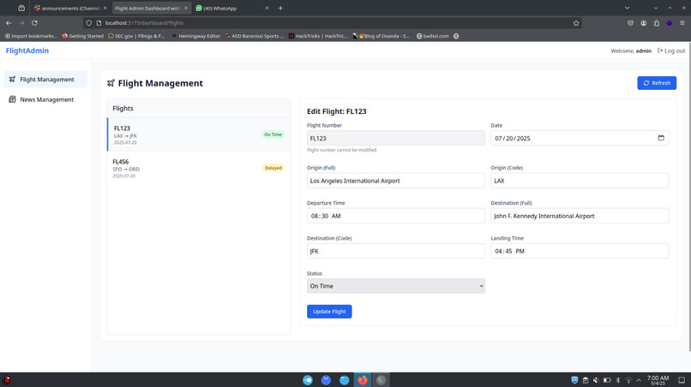Viewport: 691px width, 387px height.
Task: Click the Wi-Fi network tray icon
Action: [628, 380]
